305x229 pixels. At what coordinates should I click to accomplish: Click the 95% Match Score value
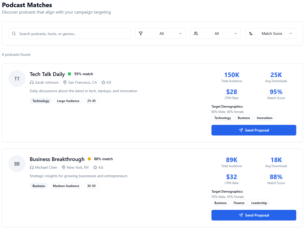[276, 92]
